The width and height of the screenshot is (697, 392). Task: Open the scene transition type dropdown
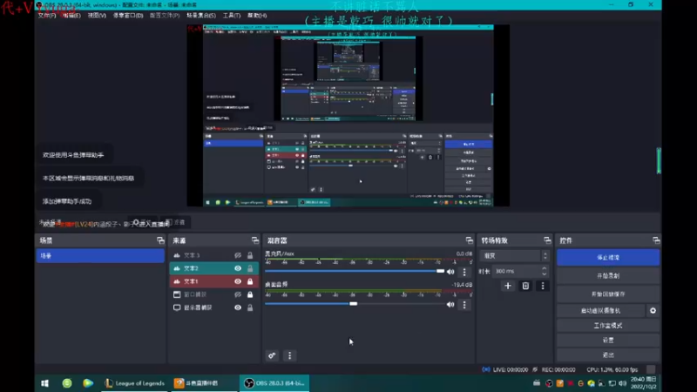pos(516,256)
